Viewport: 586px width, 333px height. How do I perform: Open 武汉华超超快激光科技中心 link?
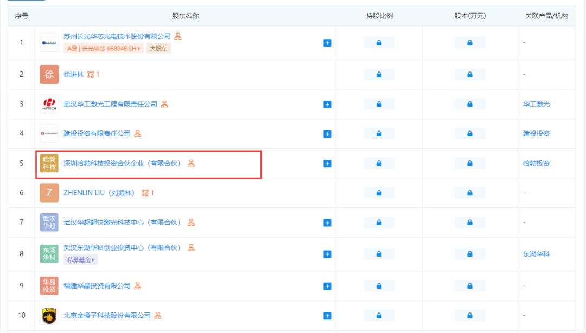122,223
